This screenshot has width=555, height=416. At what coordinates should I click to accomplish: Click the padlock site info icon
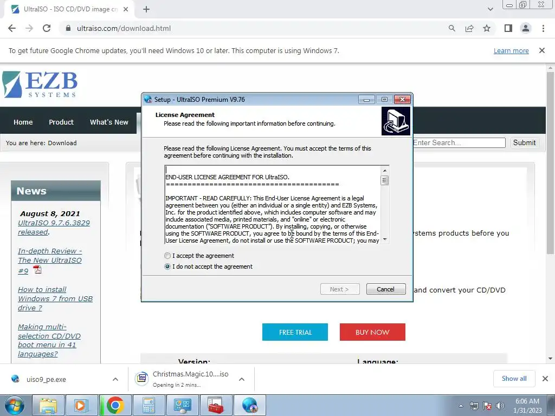click(68, 28)
